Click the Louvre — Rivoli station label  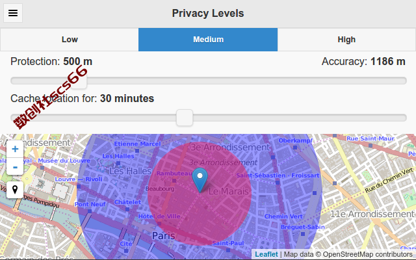tap(79, 179)
